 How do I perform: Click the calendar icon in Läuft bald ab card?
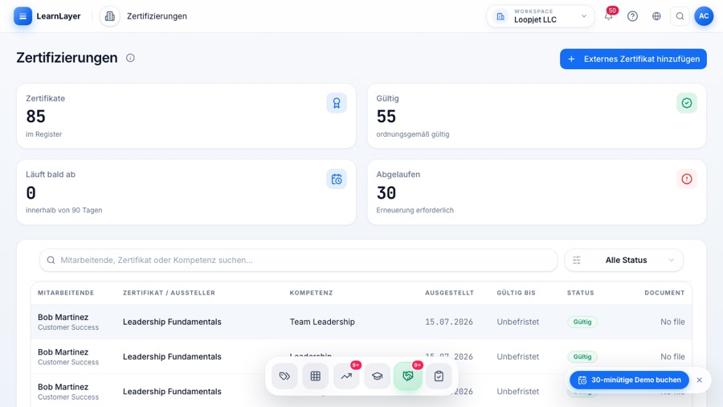tap(337, 179)
